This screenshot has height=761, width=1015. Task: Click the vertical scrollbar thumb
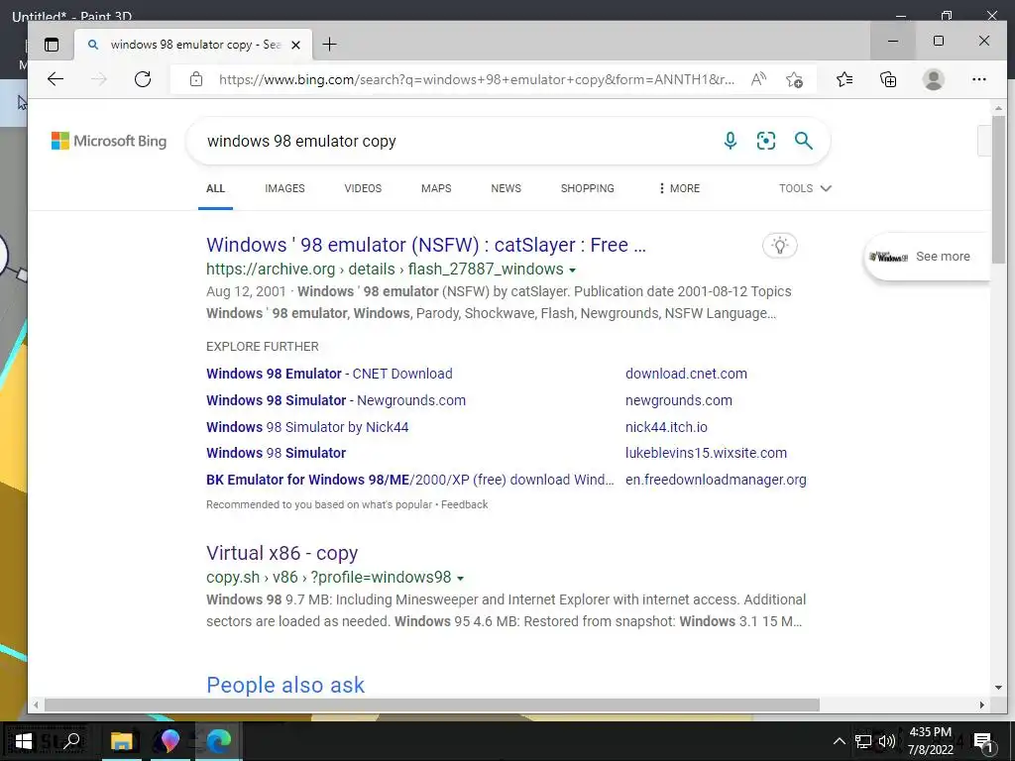pyautogui.click(x=998, y=189)
